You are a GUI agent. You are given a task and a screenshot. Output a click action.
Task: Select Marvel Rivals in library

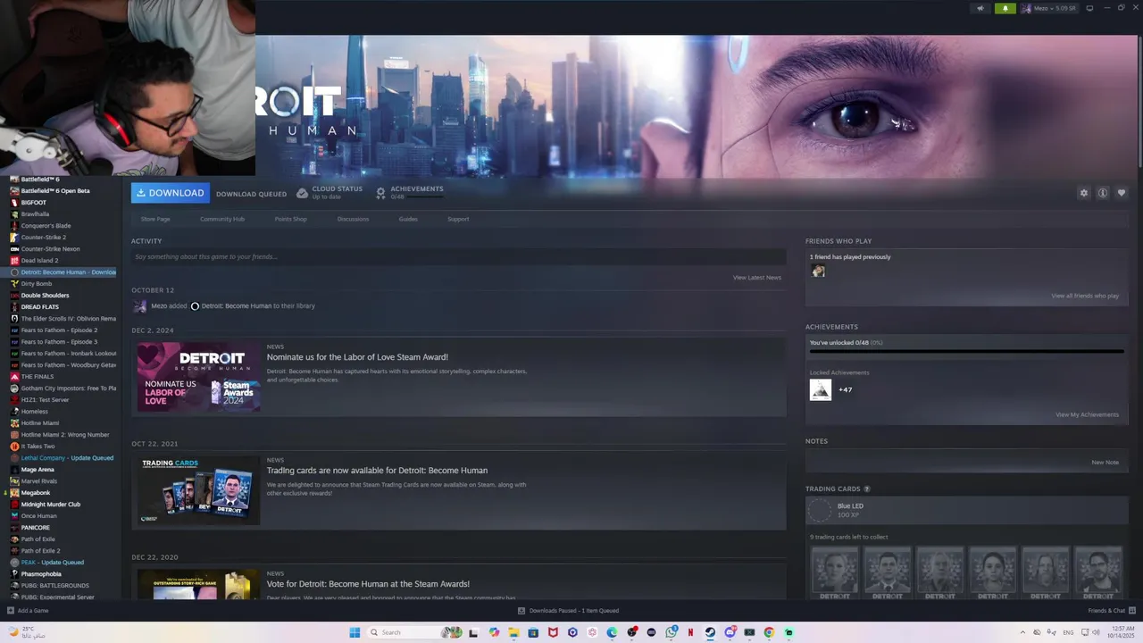point(39,481)
